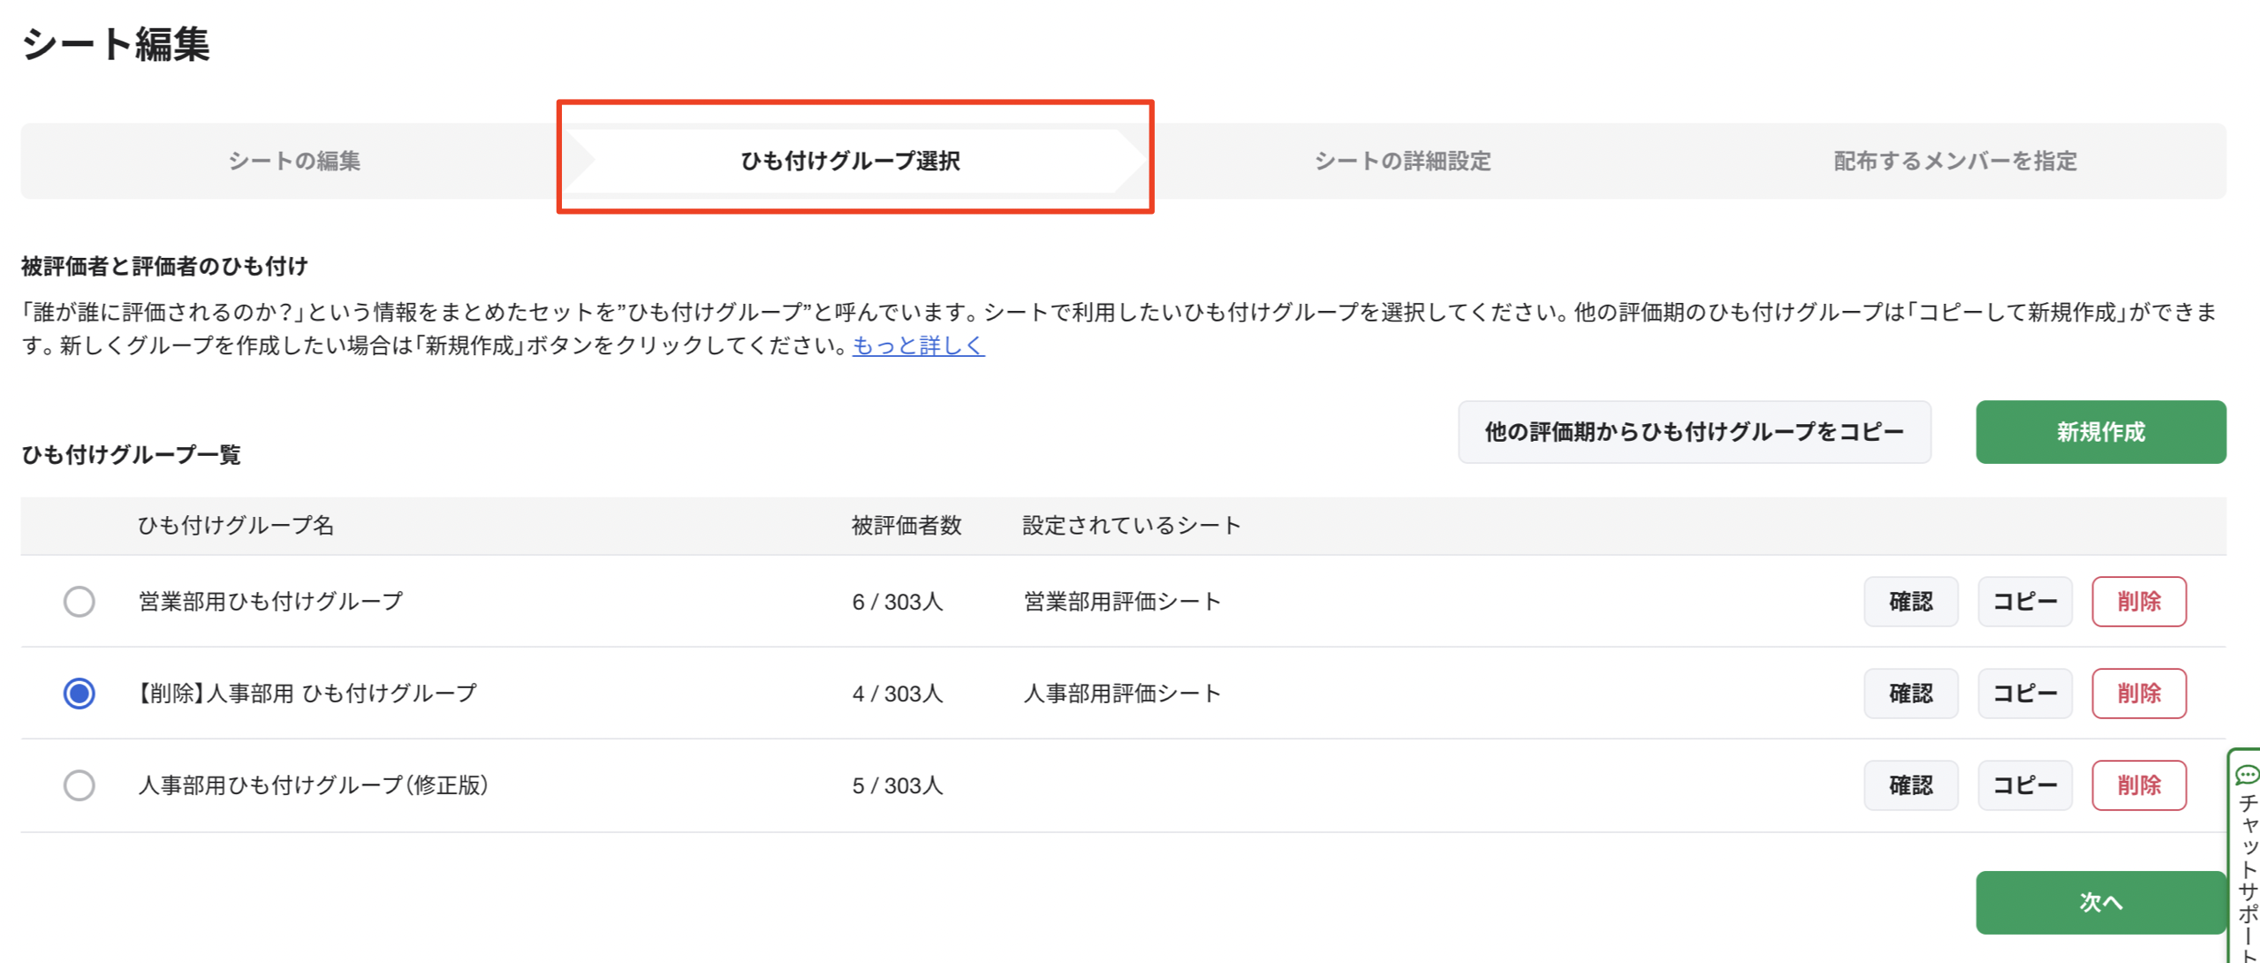Go to シートの編集 step tab
Screen dimensions: 2260x963
[x=294, y=161]
